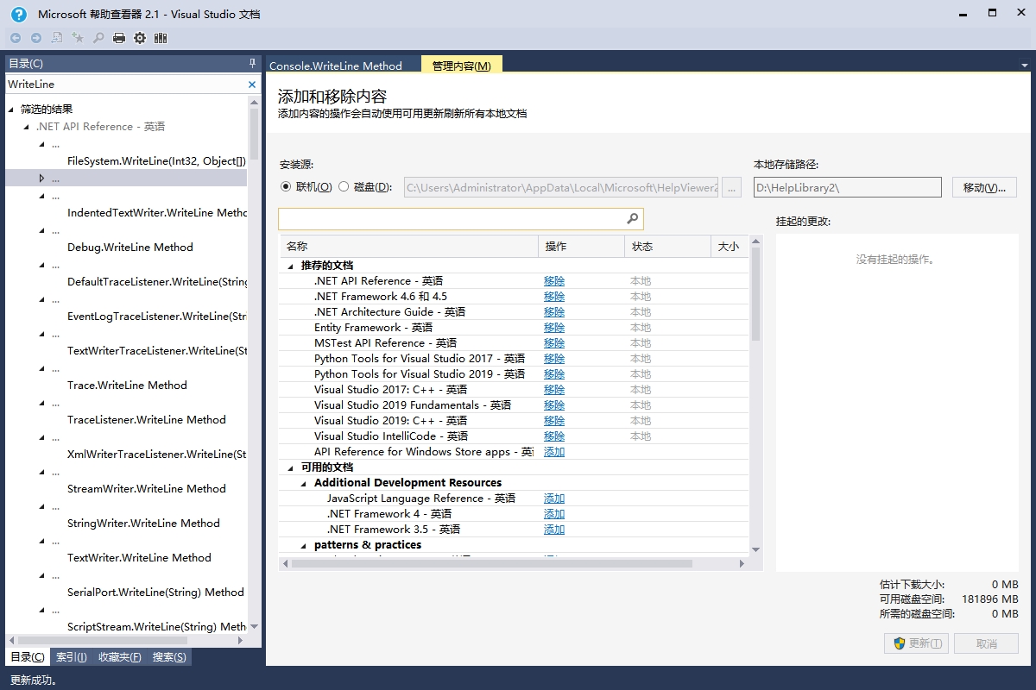The height and width of the screenshot is (690, 1036).
Task: Select TraceListener.WriteLine Method in tree
Action: (147, 420)
